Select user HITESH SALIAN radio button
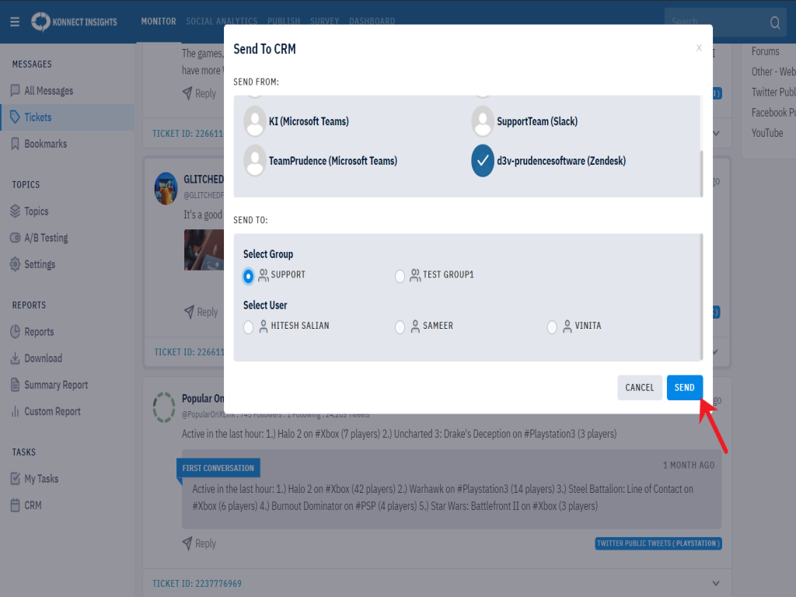The image size is (796, 597). (x=248, y=327)
